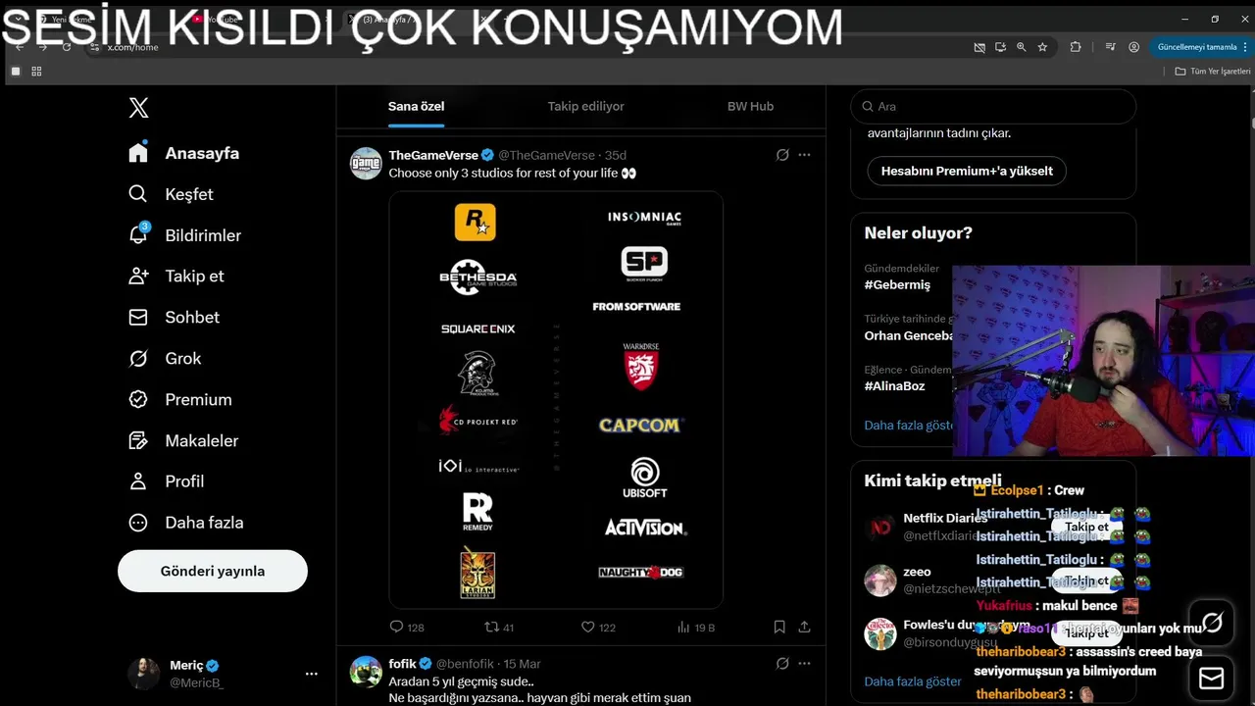Image resolution: width=1255 pixels, height=706 pixels.
Task: View analytics of post (19 B)
Action: click(x=696, y=627)
